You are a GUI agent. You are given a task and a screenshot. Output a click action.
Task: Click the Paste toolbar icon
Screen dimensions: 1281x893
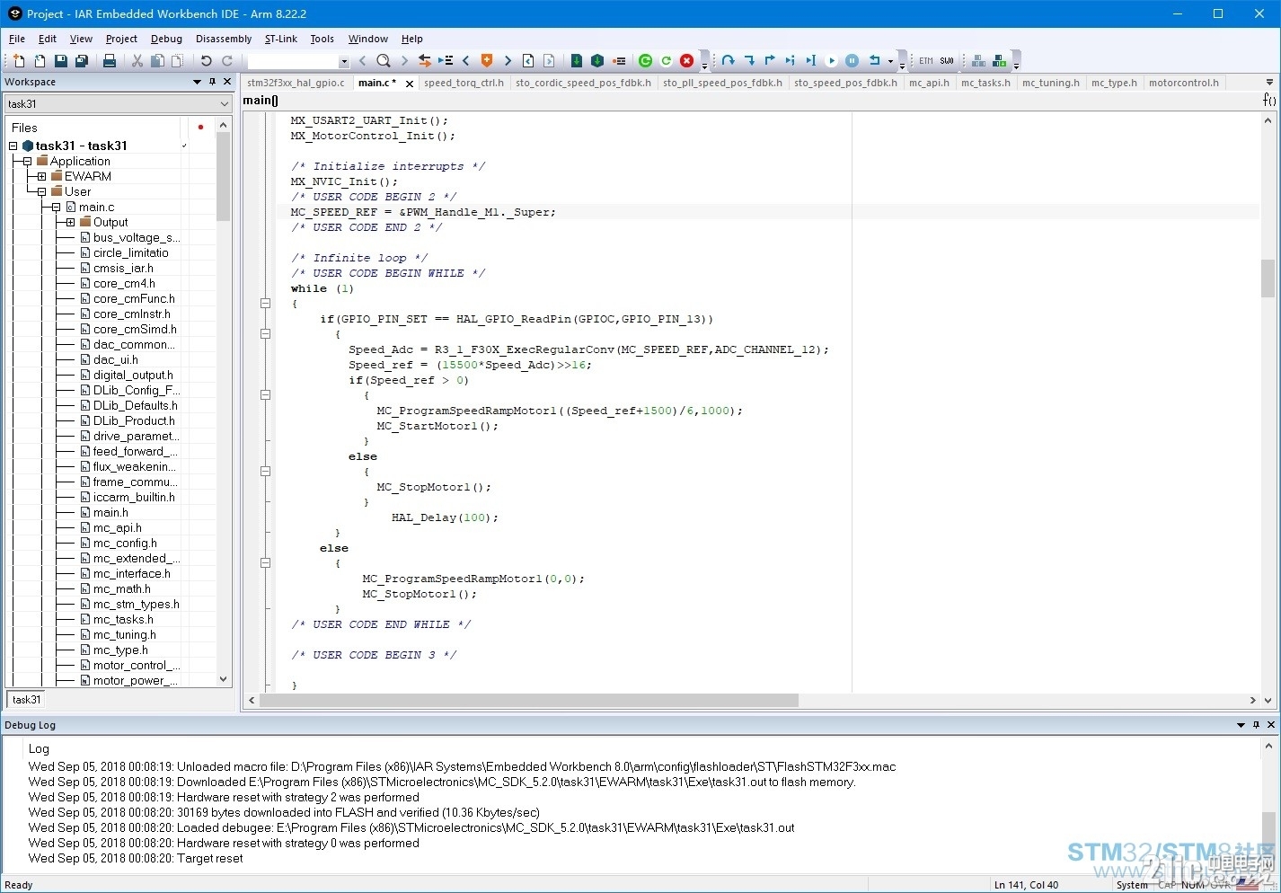click(178, 60)
